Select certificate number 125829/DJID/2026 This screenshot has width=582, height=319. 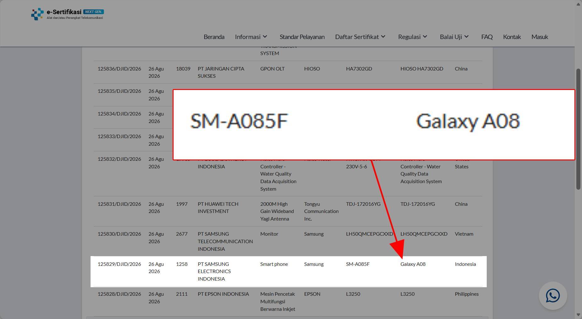(x=119, y=264)
